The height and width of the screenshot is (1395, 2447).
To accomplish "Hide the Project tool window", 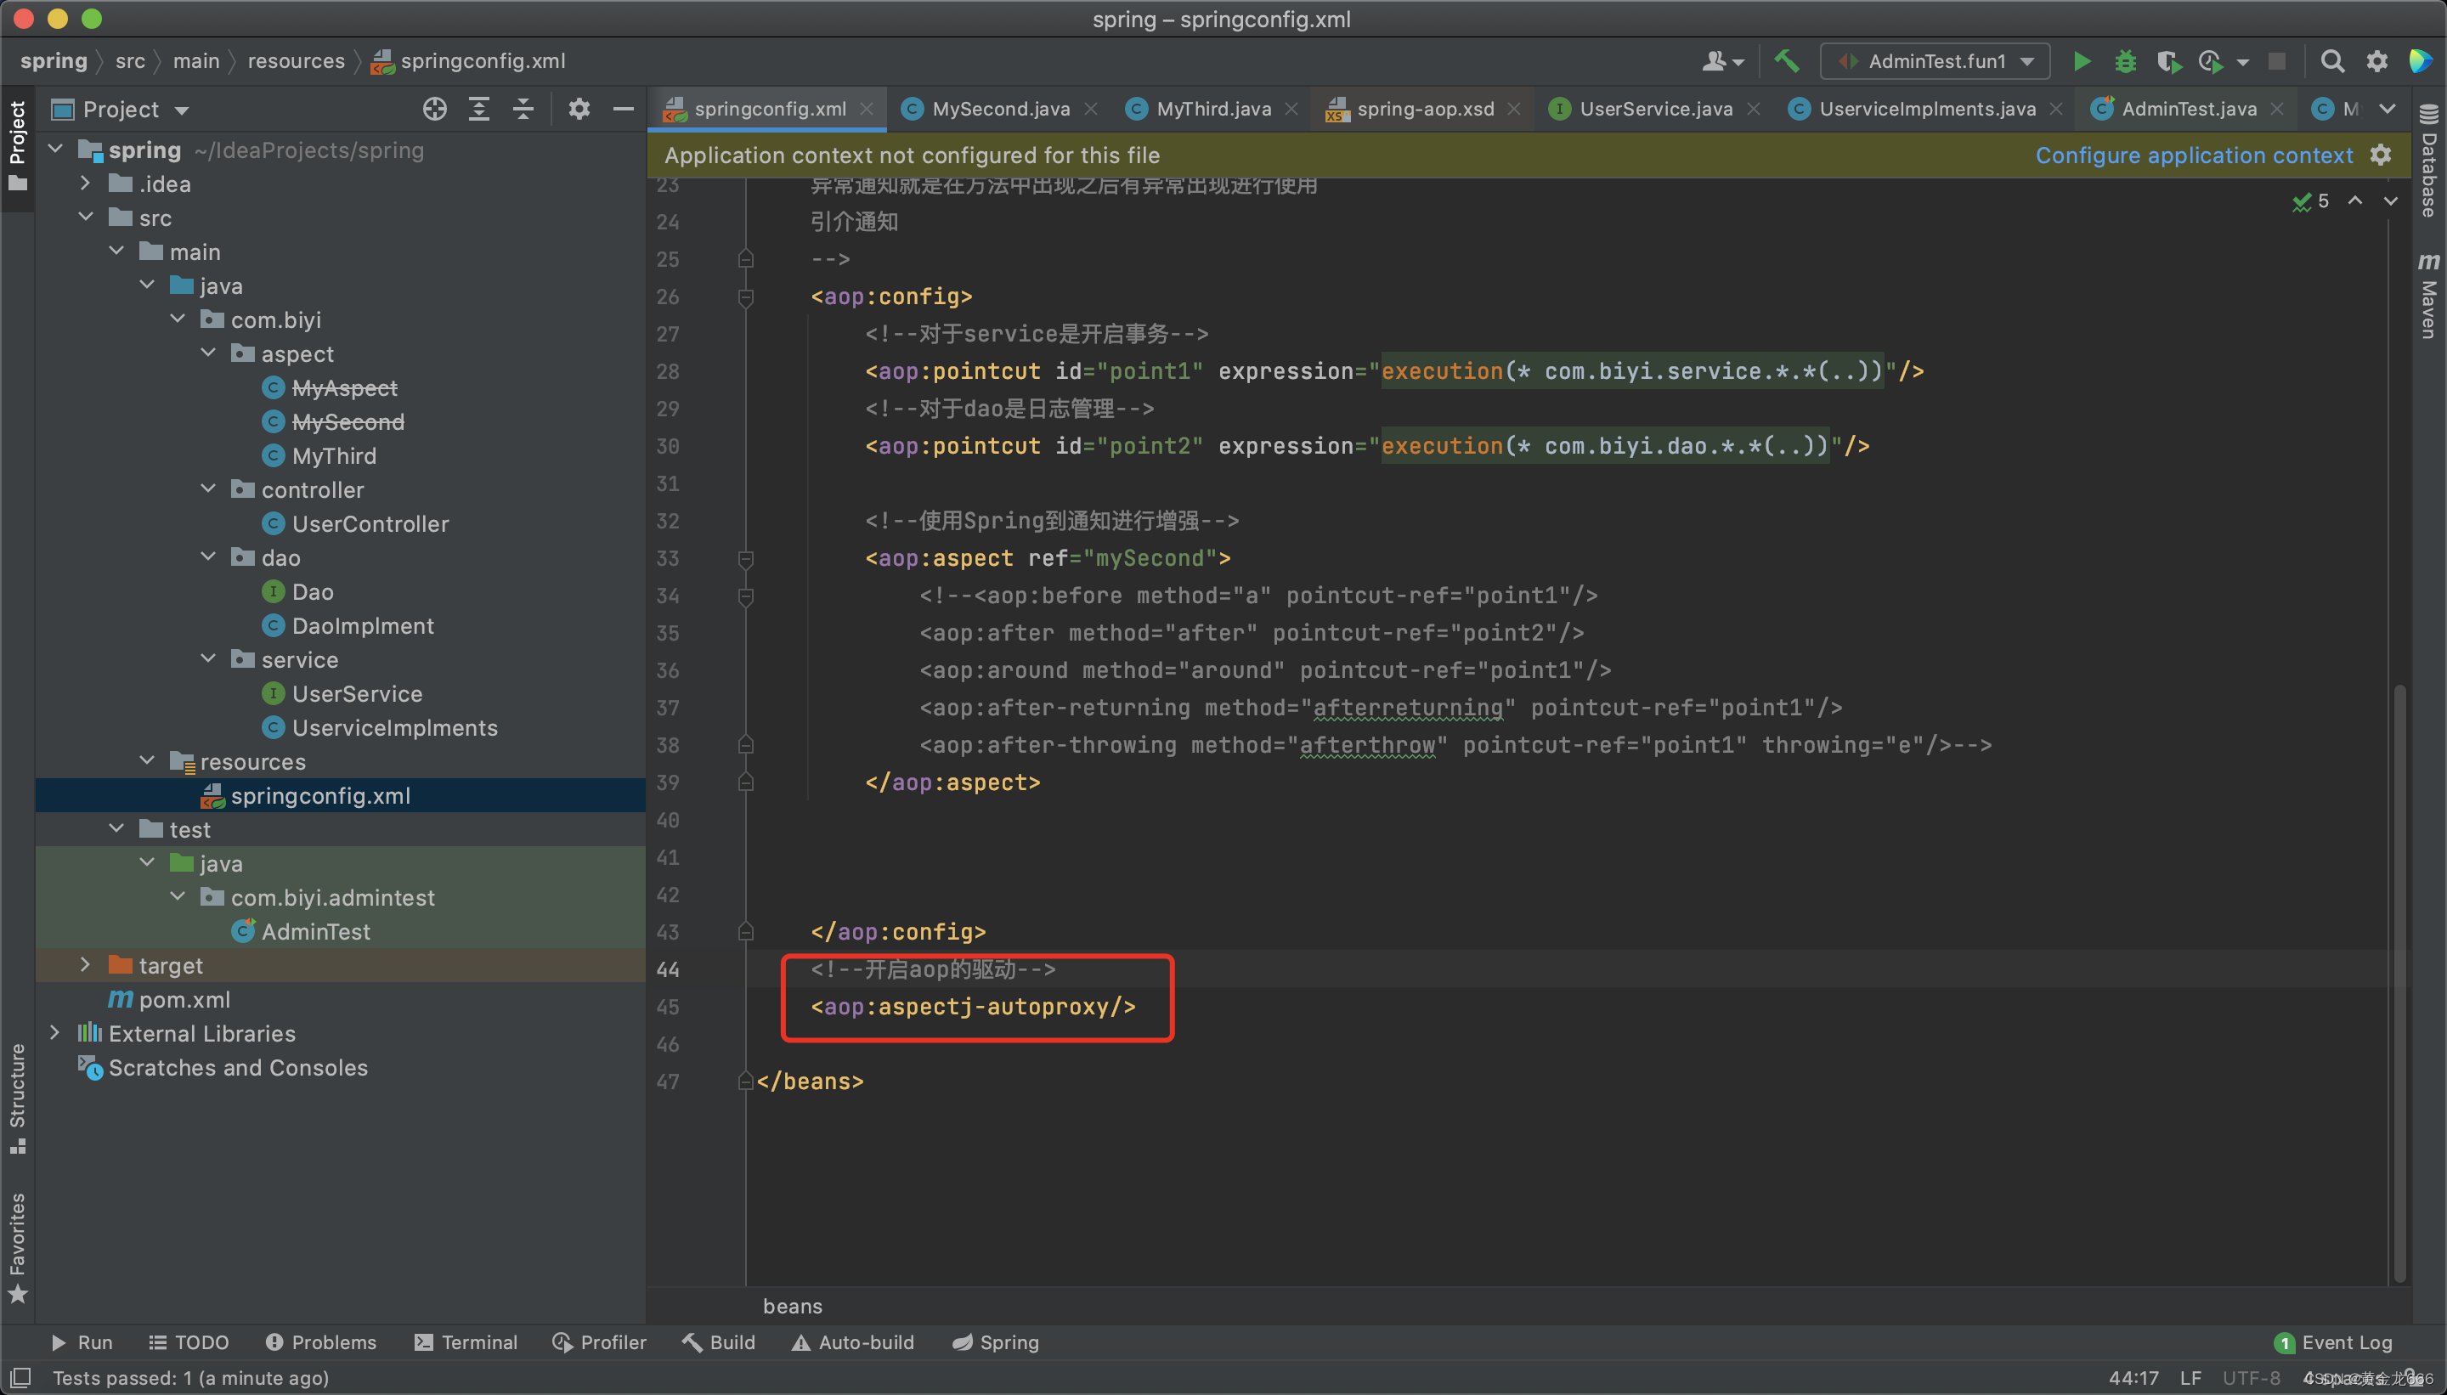I will (623, 110).
